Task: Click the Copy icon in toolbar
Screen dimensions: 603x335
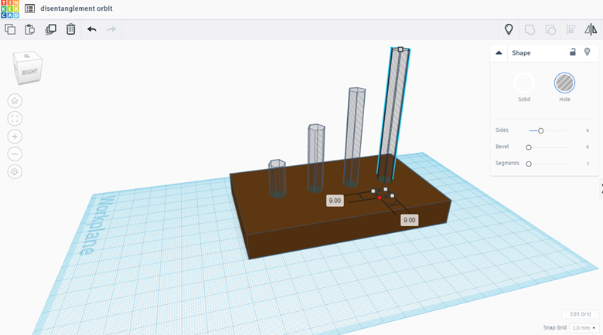Action: coord(10,29)
